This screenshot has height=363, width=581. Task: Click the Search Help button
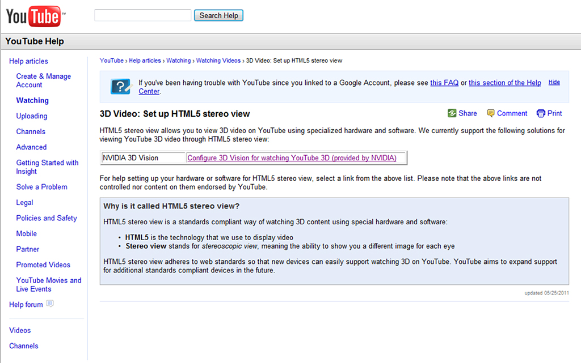218,15
